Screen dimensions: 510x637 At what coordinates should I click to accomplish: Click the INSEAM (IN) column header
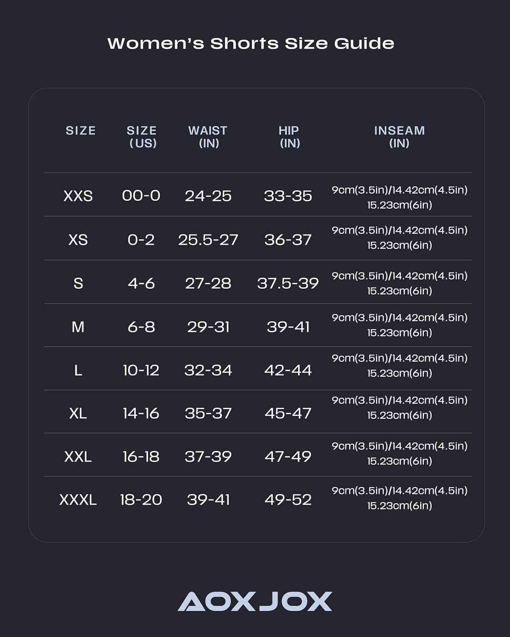pos(399,137)
